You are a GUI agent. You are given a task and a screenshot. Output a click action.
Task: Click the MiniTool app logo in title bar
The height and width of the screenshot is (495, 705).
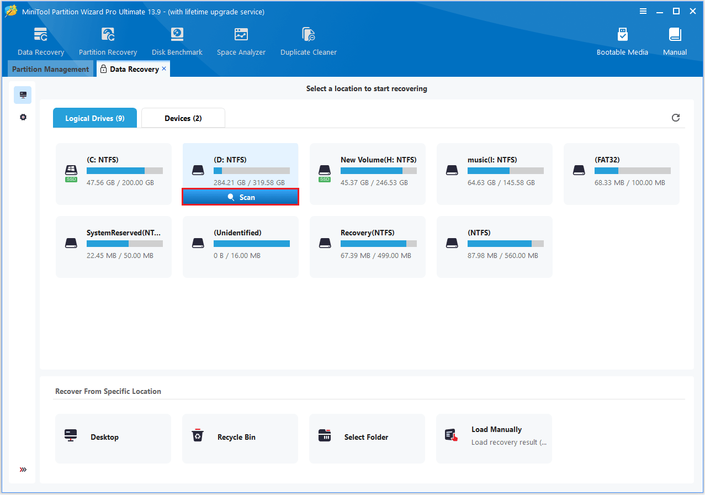11,12
